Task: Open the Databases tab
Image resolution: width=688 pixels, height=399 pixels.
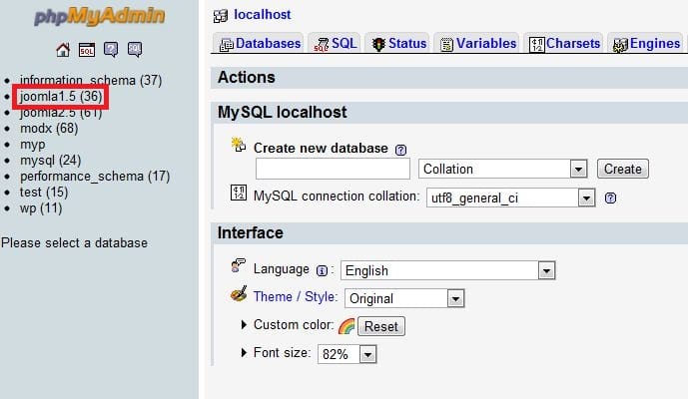Action: [260, 44]
